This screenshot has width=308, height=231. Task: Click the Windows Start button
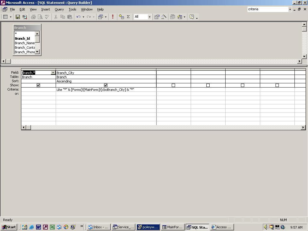9,227
